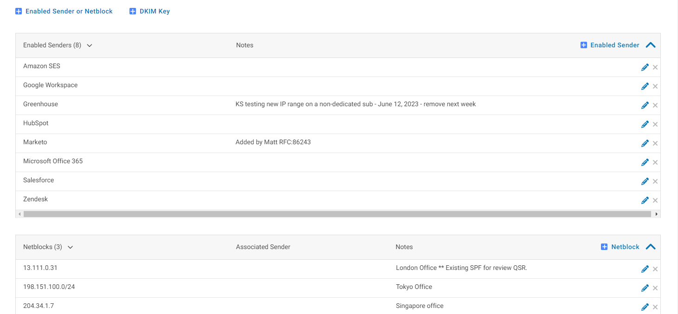This screenshot has width=678, height=314.
Task: Add a new DKIM Key
Action: coord(149,11)
